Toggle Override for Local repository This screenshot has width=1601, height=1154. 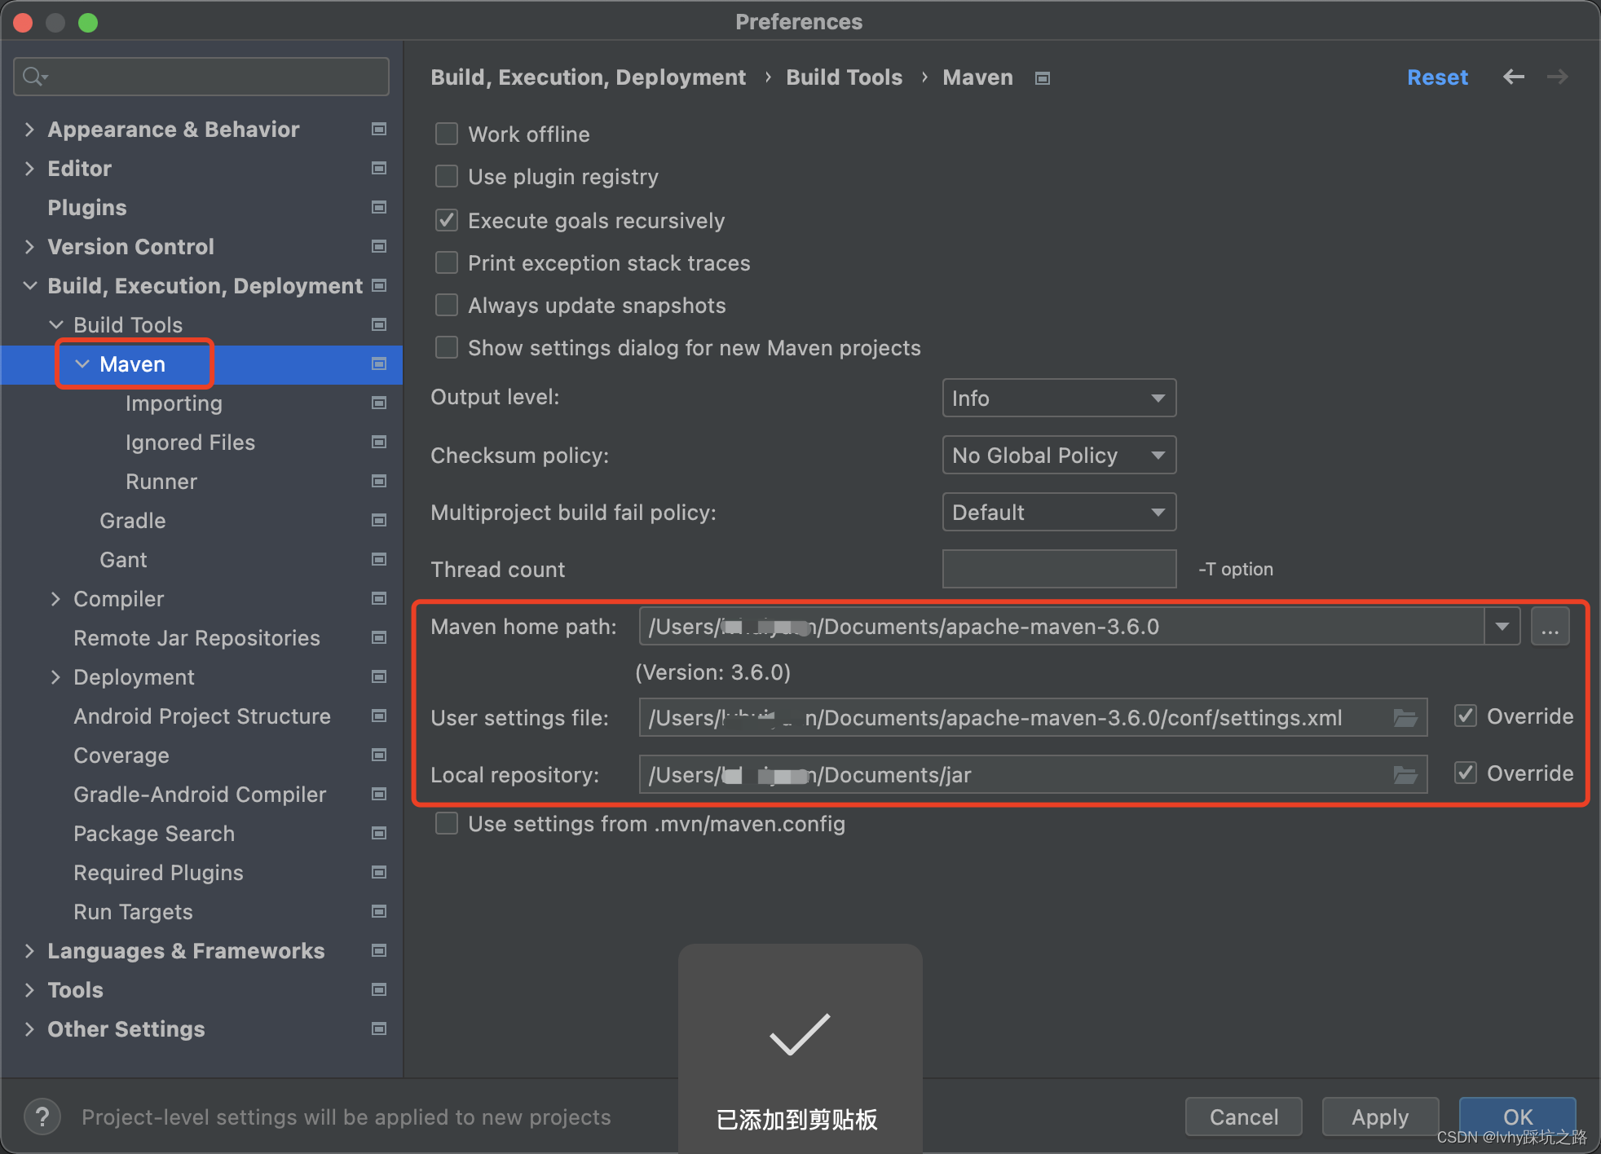point(1466,773)
